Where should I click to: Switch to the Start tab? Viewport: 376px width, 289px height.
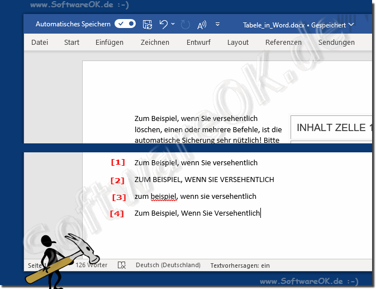pyautogui.click(x=72, y=43)
